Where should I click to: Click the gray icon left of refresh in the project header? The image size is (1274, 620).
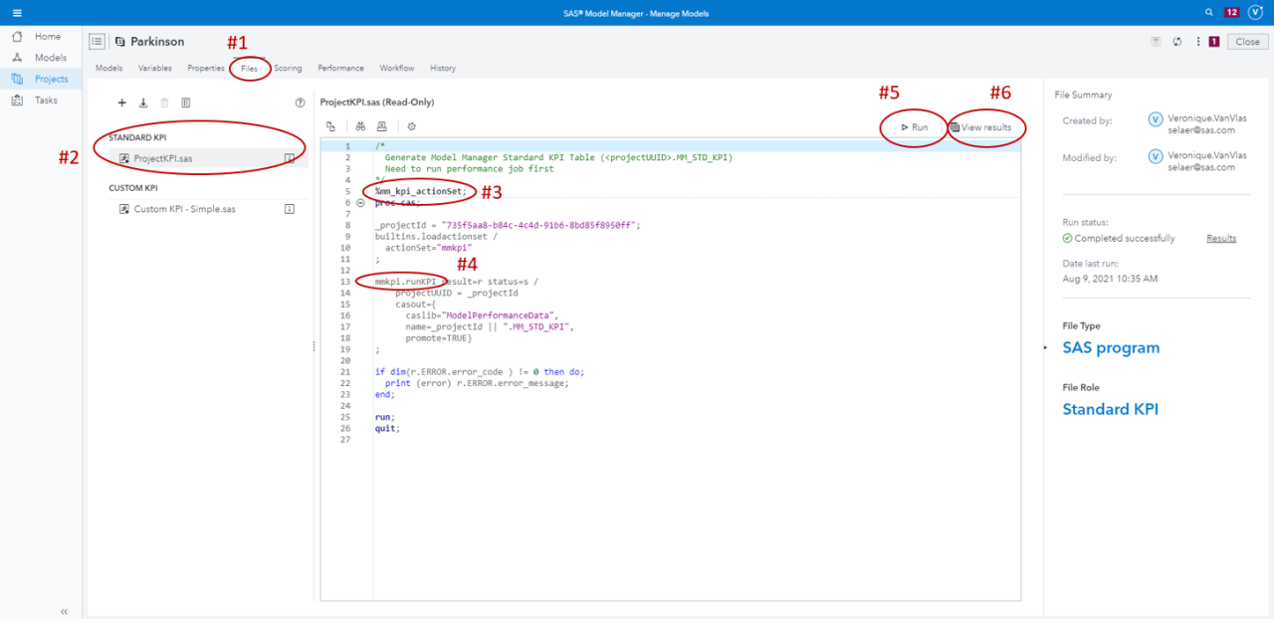tap(1156, 42)
